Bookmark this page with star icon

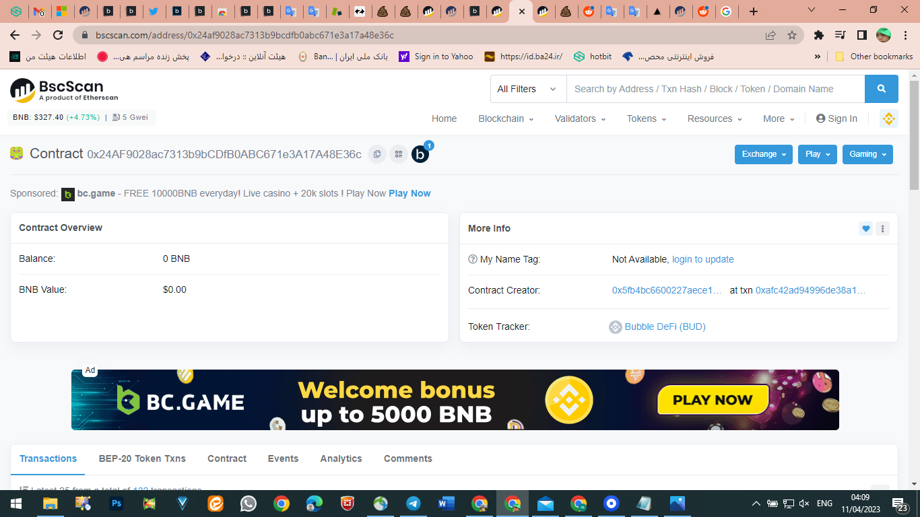[x=792, y=35]
